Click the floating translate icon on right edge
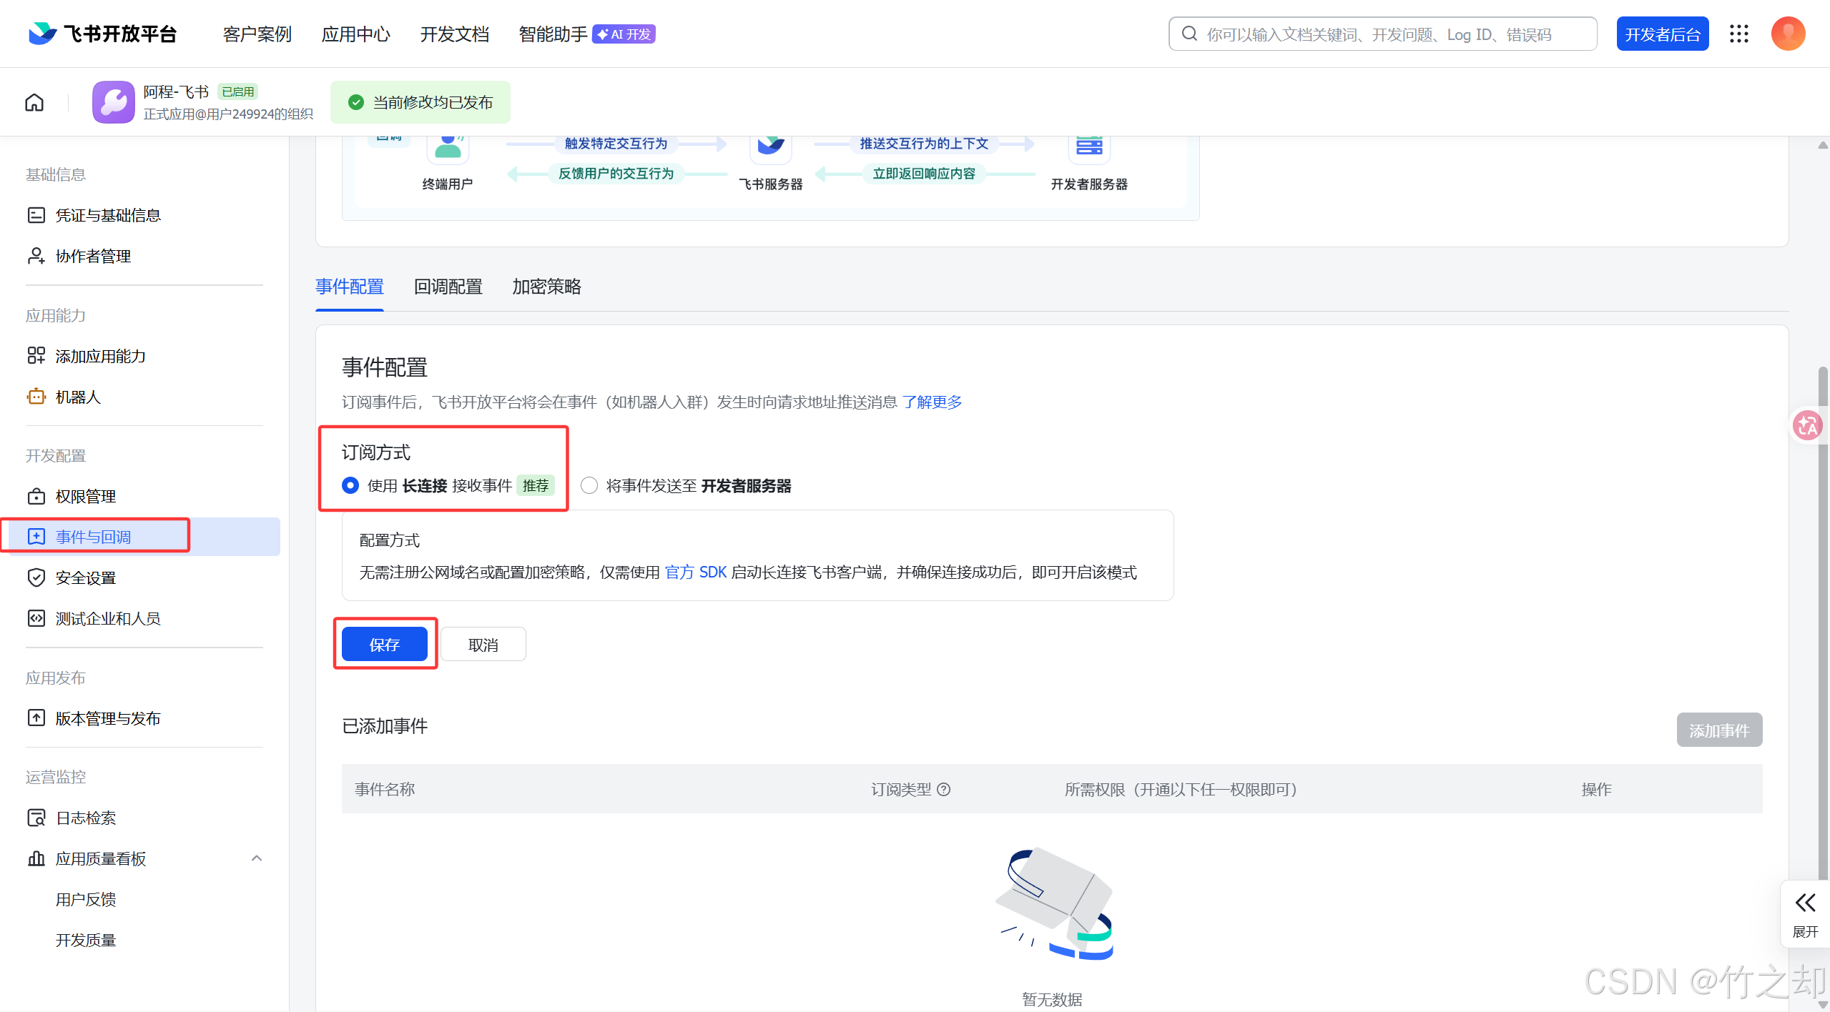This screenshot has height=1012, width=1830. [x=1807, y=426]
